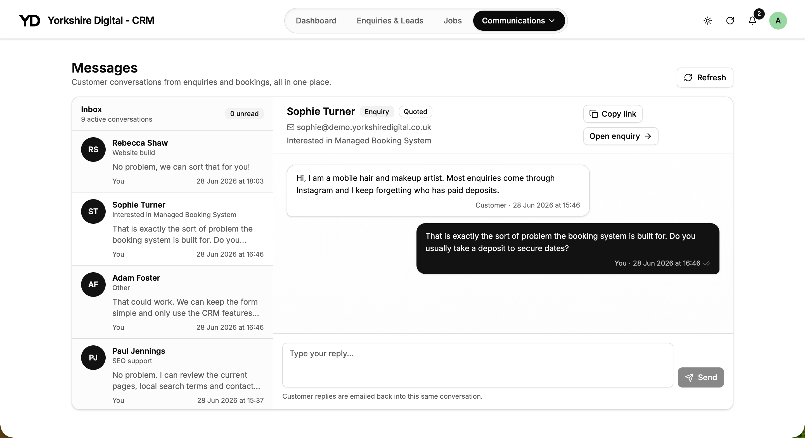Click 'Customer · 28 Jun 2026 at 15:46' label
805x438 pixels.
[527, 205]
